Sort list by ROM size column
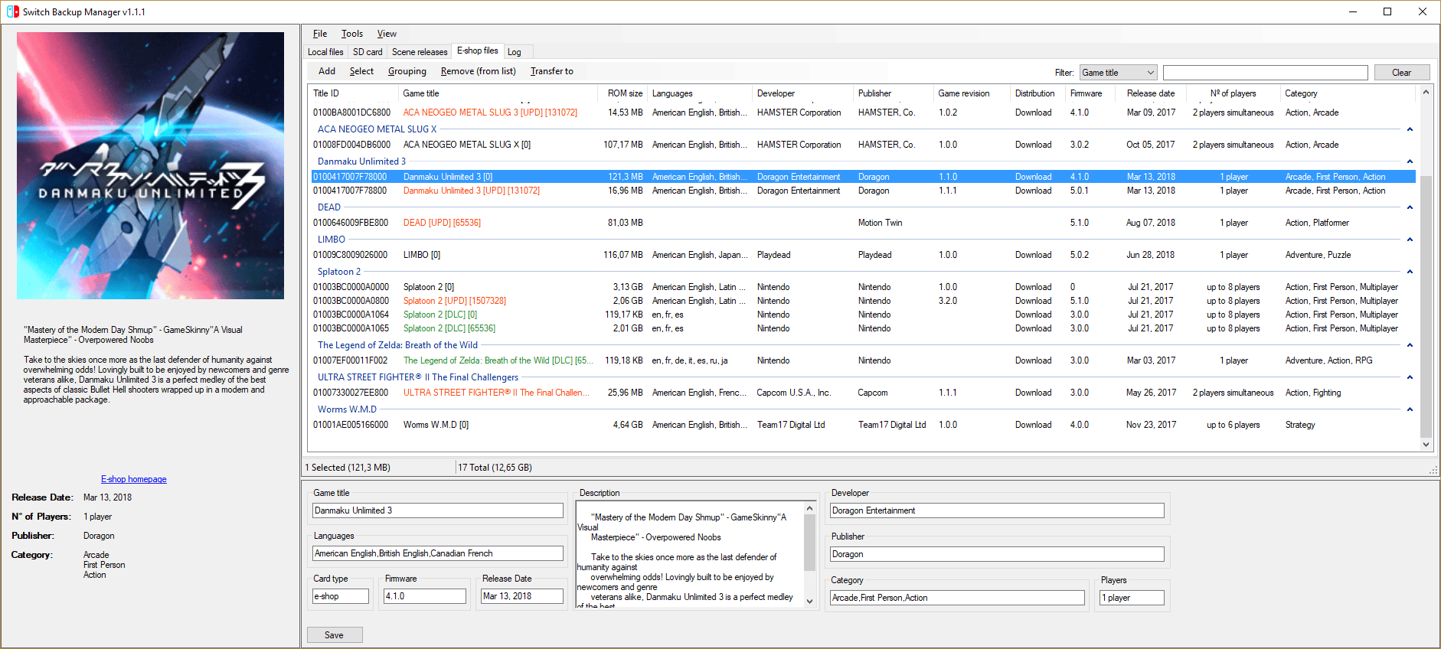The image size is (1441, 649). click(x=624, y=93)
